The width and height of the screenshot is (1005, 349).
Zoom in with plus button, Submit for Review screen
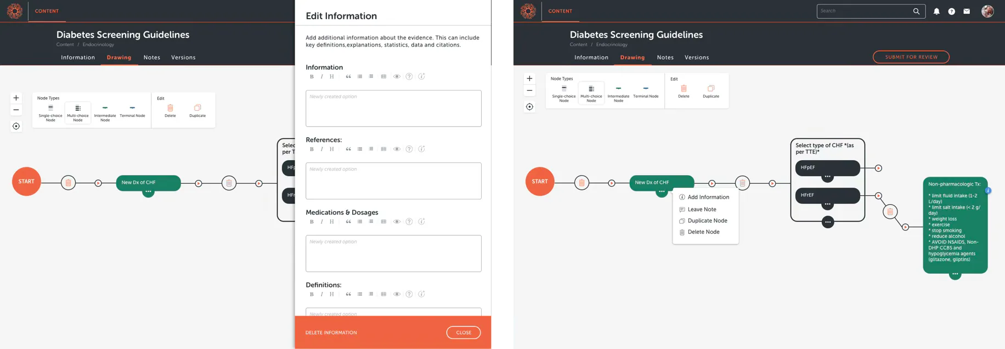coord(529,78)
